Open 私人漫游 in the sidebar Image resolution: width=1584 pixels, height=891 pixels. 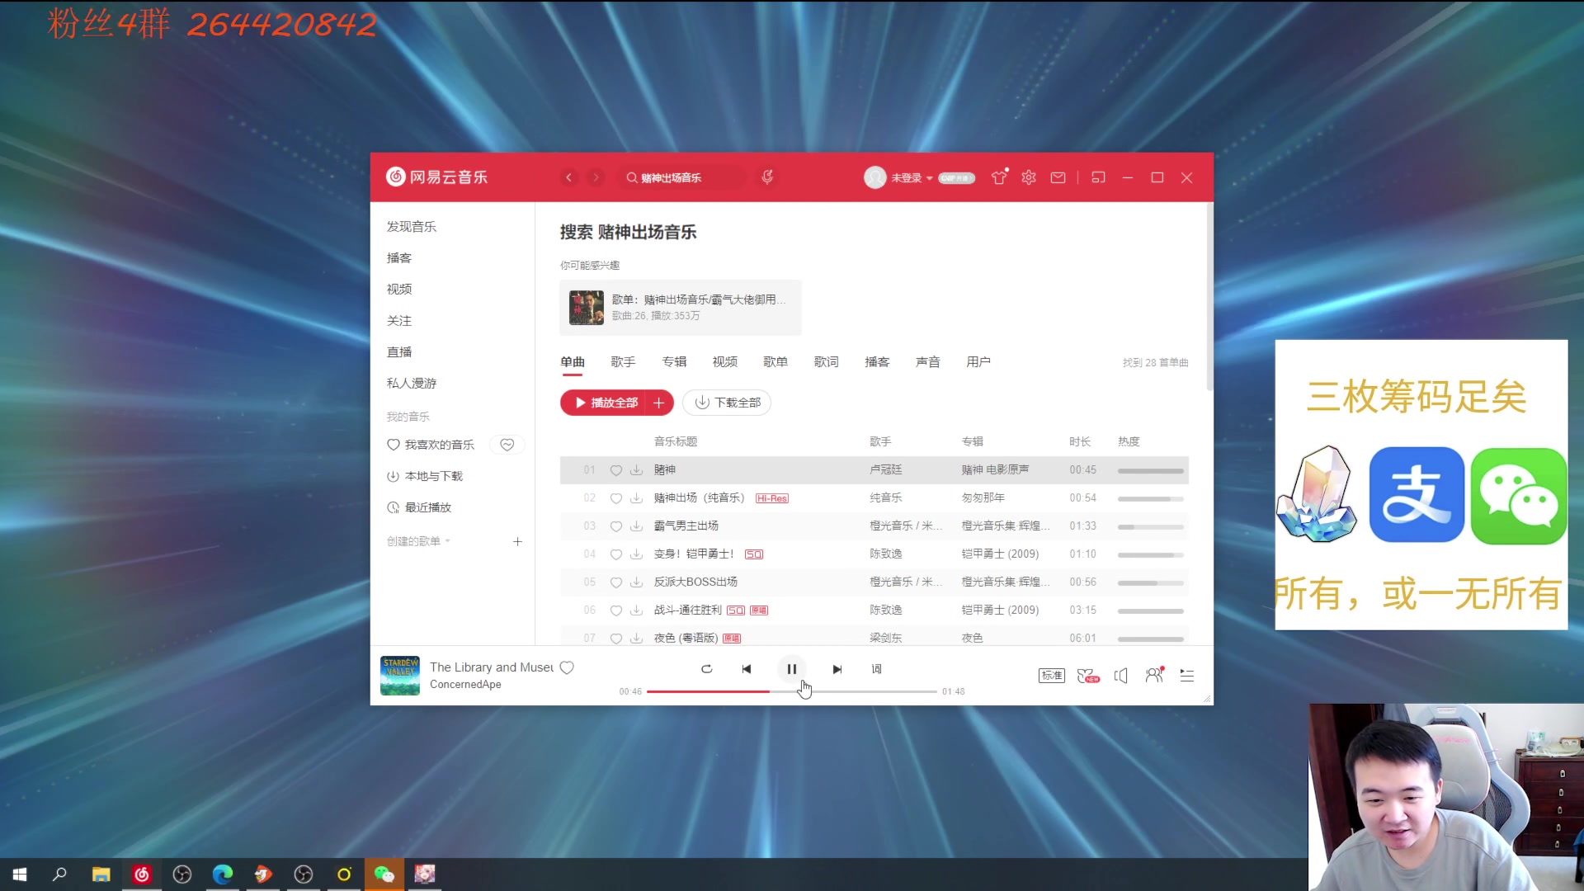412,384
